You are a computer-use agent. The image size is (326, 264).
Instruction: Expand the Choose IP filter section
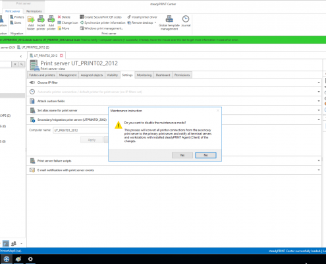174,82
